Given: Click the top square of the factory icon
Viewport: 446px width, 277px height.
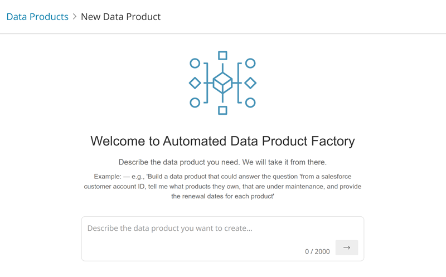Looking at the screenshot, I should pyautogui.click(x=222, y=55).
